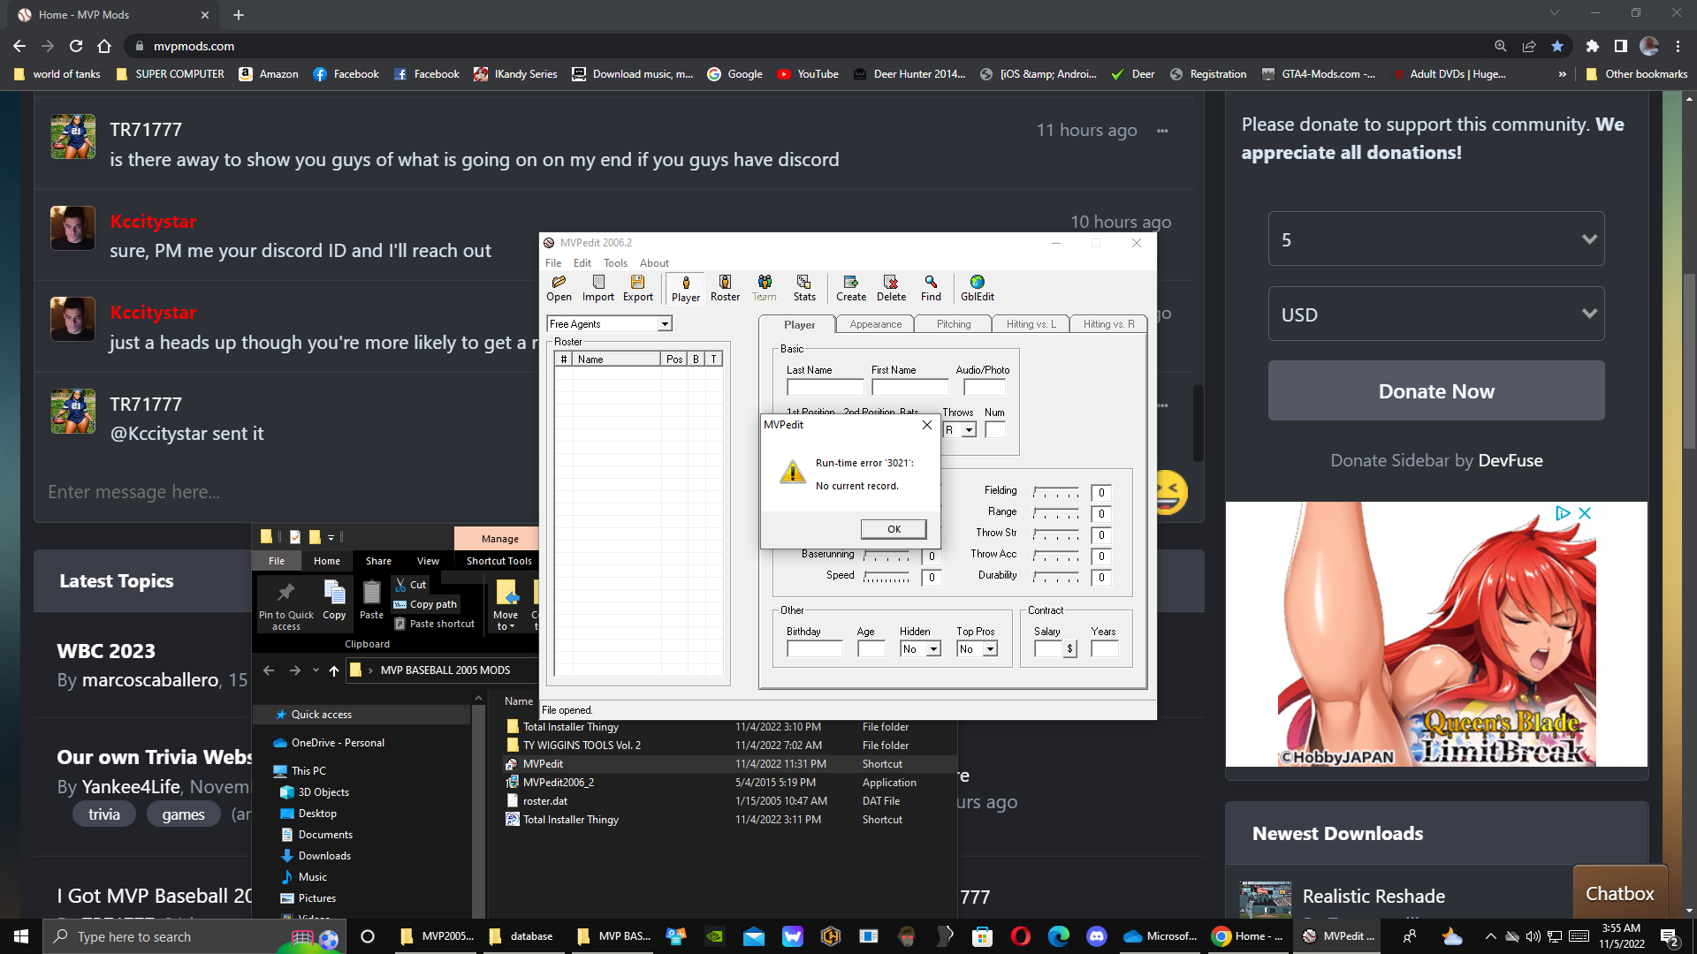Click the Import icon in MVPedit toolbar
The width and height of the screenshot is (1697, 954).
598,288
